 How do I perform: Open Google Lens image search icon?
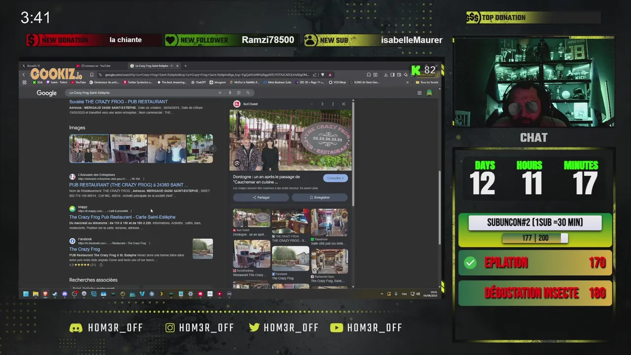(x=239, y=93)
